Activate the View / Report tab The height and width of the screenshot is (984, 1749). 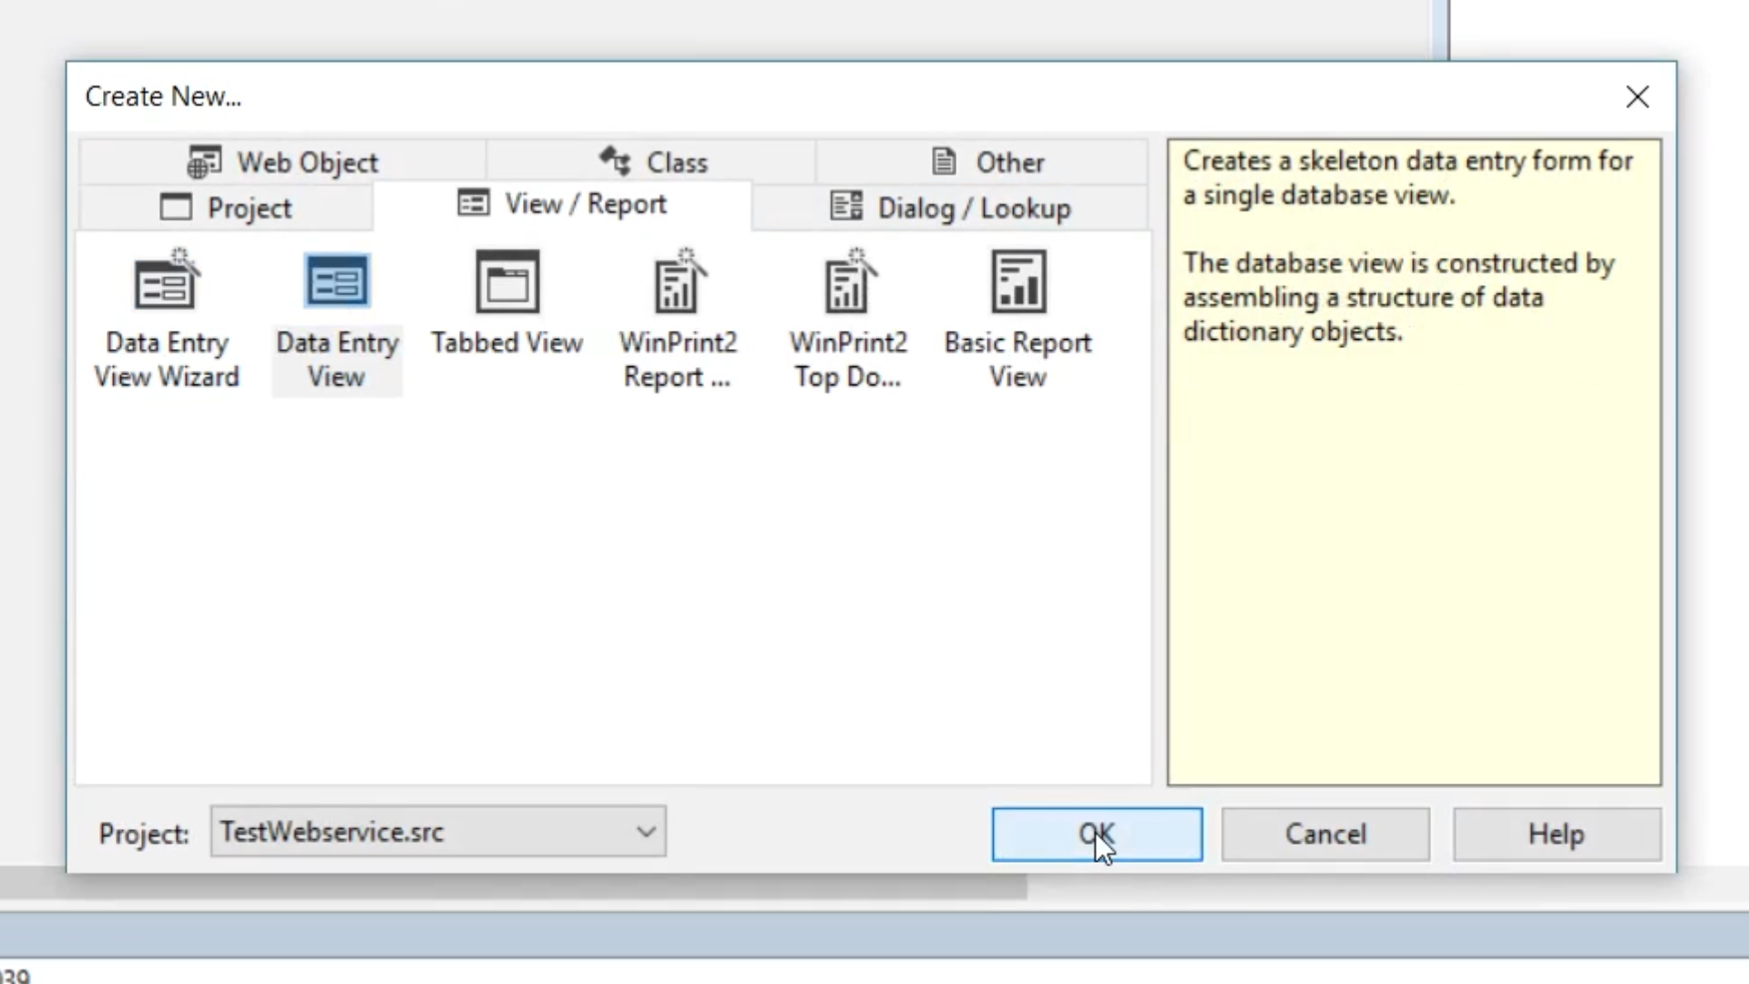click(585, 204)
